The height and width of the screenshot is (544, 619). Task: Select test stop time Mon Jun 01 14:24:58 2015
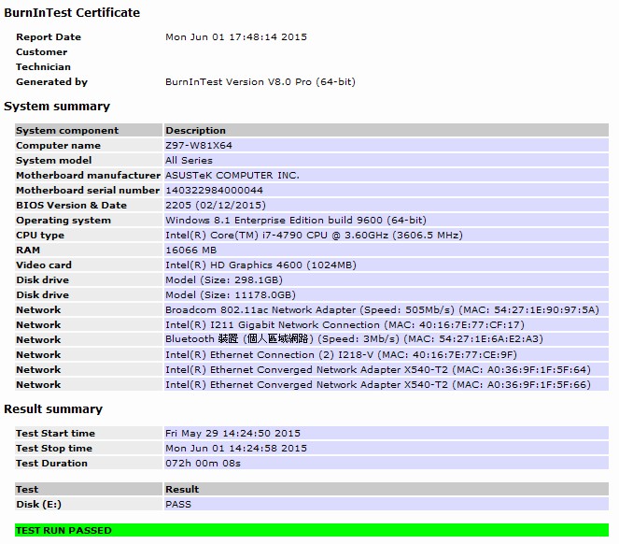tap(387, 449)
